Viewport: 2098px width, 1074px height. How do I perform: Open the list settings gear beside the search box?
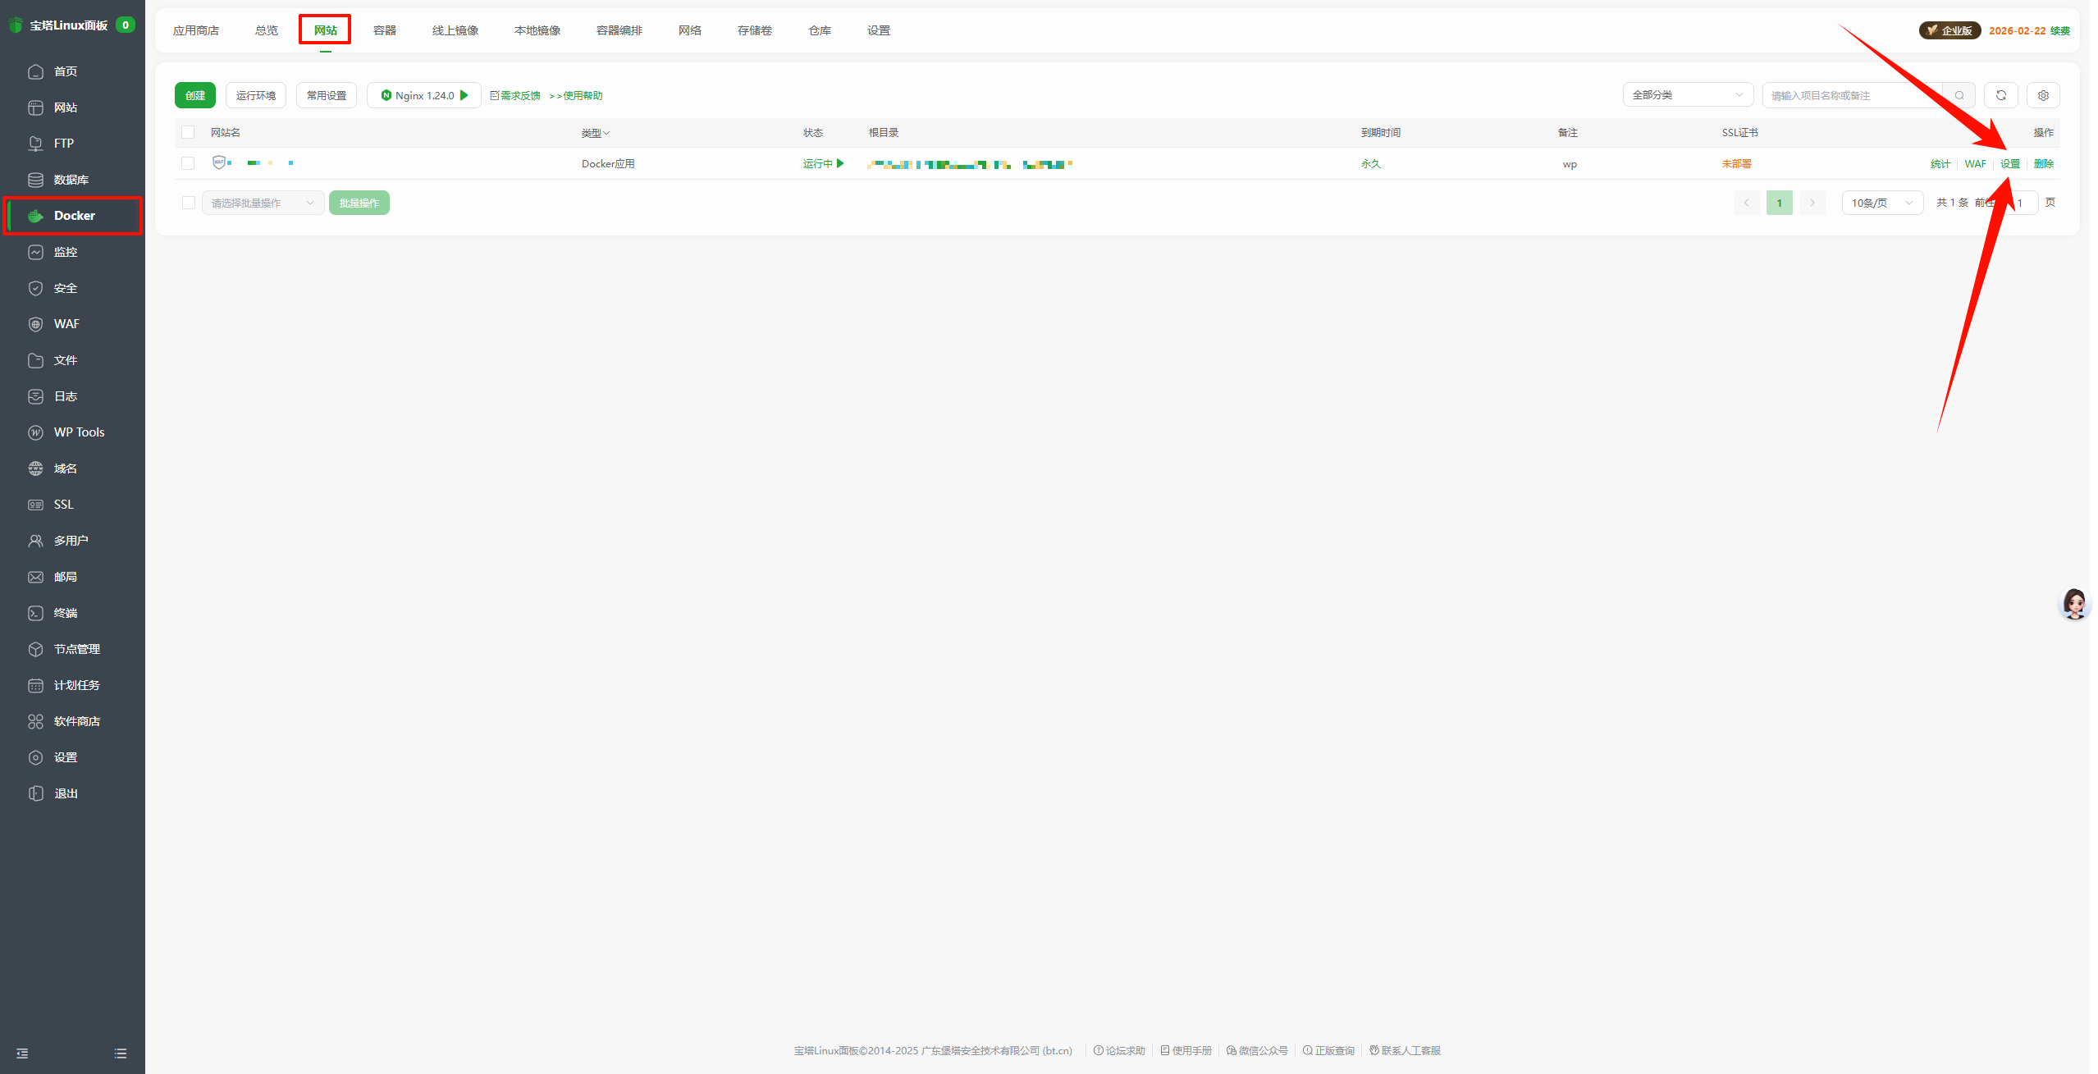pyautogui.click(x=2043, y=94)
